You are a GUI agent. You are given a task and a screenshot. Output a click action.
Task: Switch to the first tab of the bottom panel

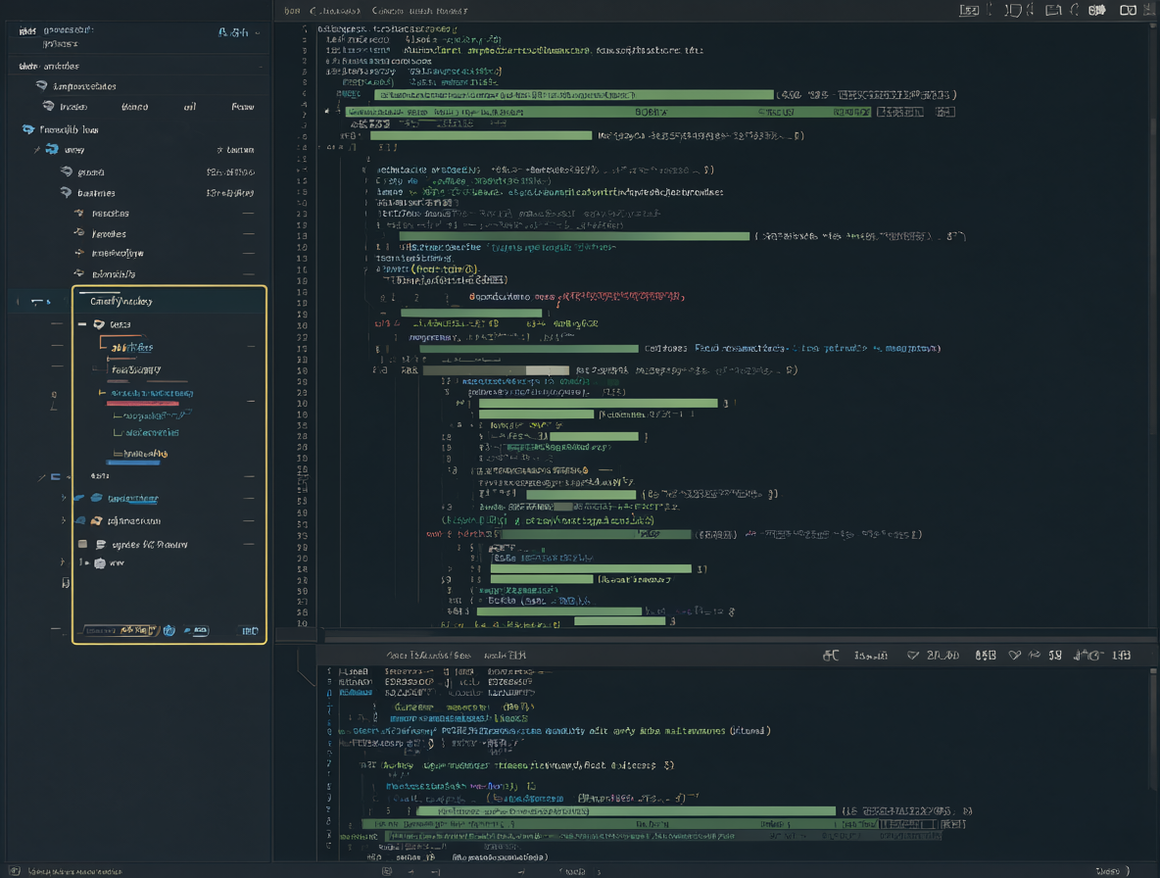[x=428, y=656]
